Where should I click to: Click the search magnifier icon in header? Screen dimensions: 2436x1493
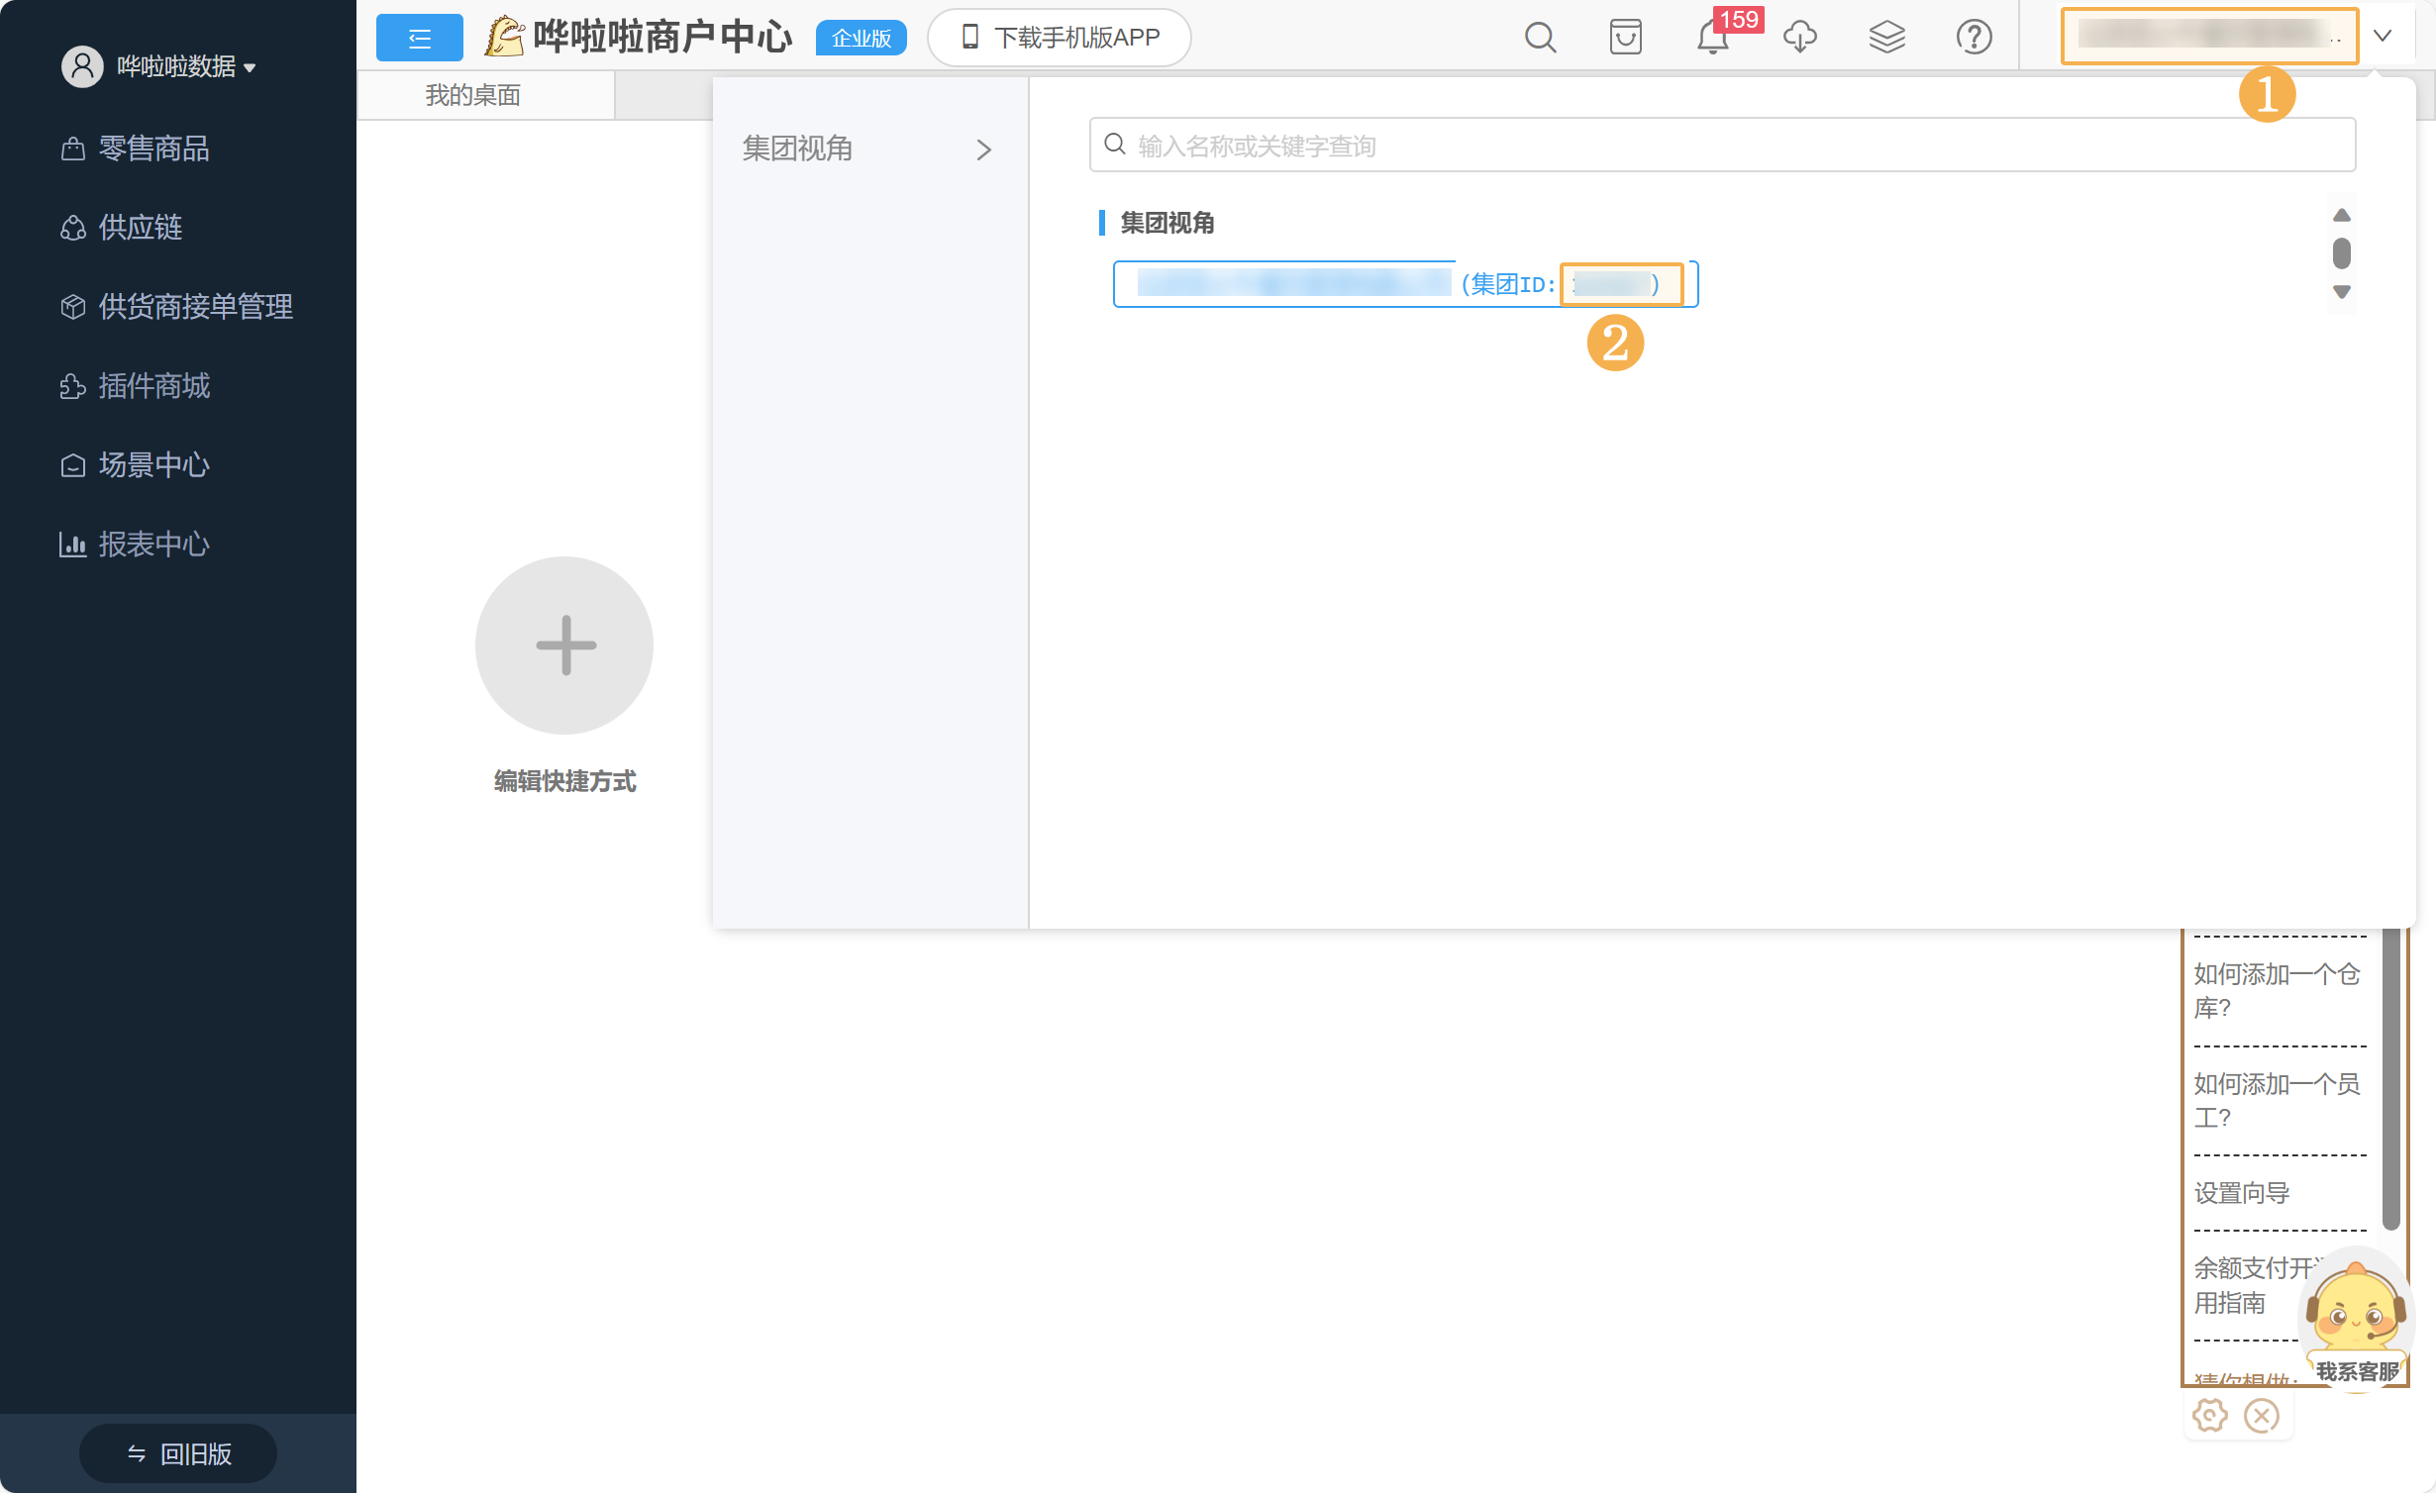(x=1540, y=38)
